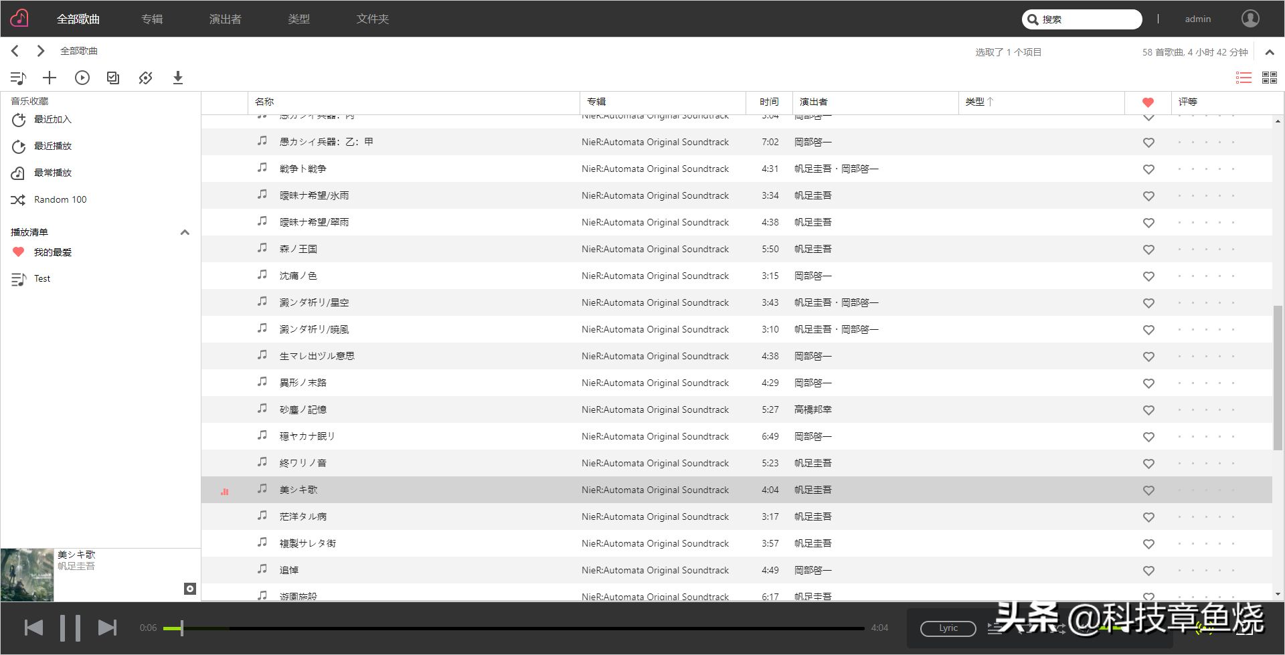1285x655 pixels.
Task: Open the 专辑 tab
Action: coord(152,19)
